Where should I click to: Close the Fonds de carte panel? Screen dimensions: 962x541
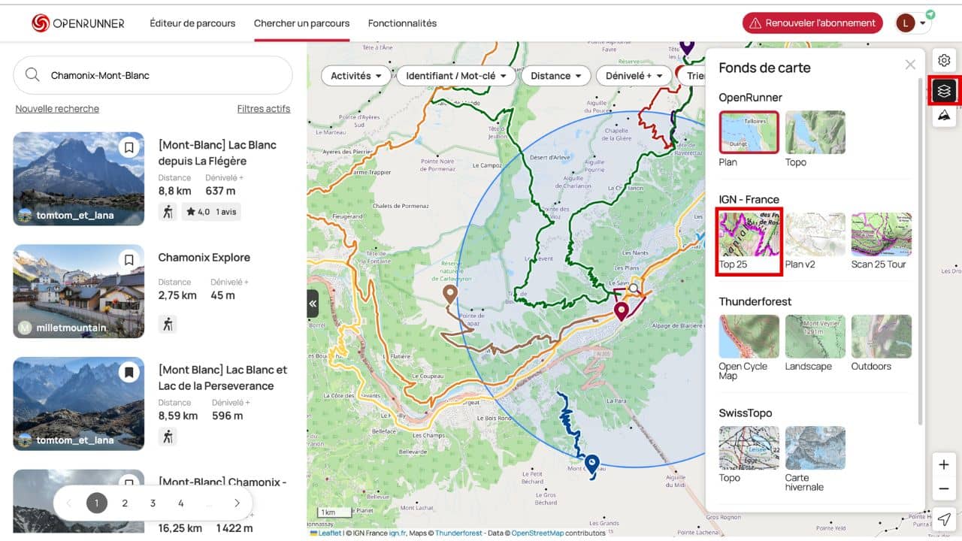coord(910,65)
